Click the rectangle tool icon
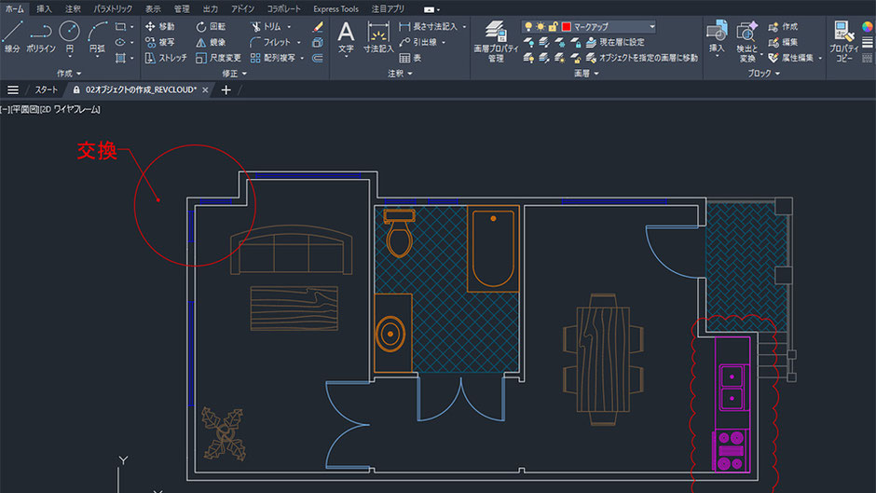Screen dimensions: 876x493 pos(120,26)
